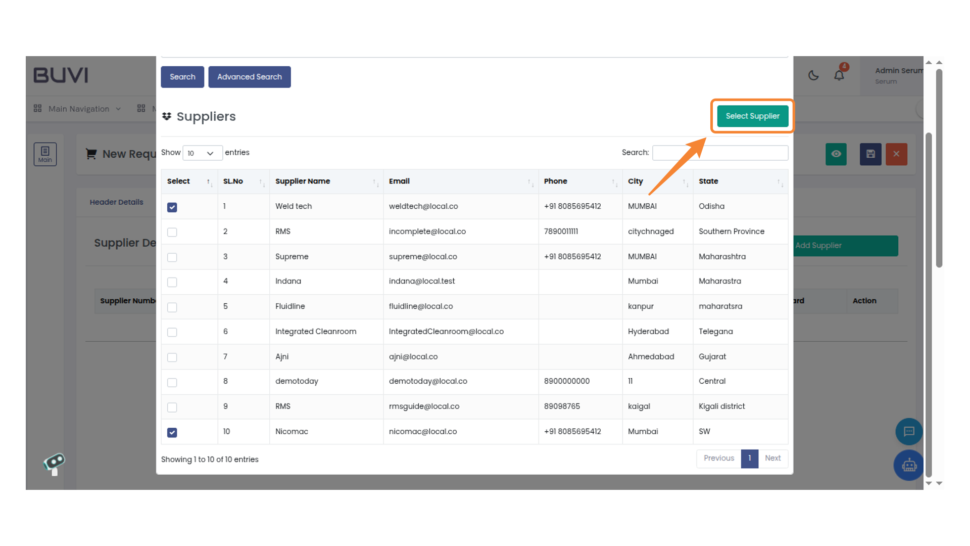Image resolution: width=970 pixels, height=546 pixels.
Task: Open the Main item in the sidebar
Action: (45, 154)
